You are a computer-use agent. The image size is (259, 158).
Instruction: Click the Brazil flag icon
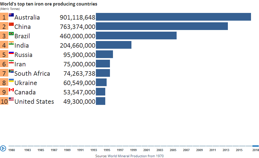[x=11, y=34]
